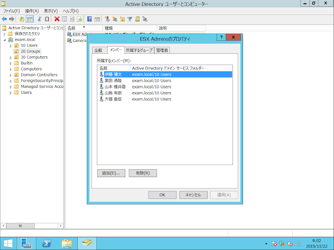Click the Find objects toolbar icon
Image resolution: width=334 pixels, height=250 pixels.
pos(137,19)
